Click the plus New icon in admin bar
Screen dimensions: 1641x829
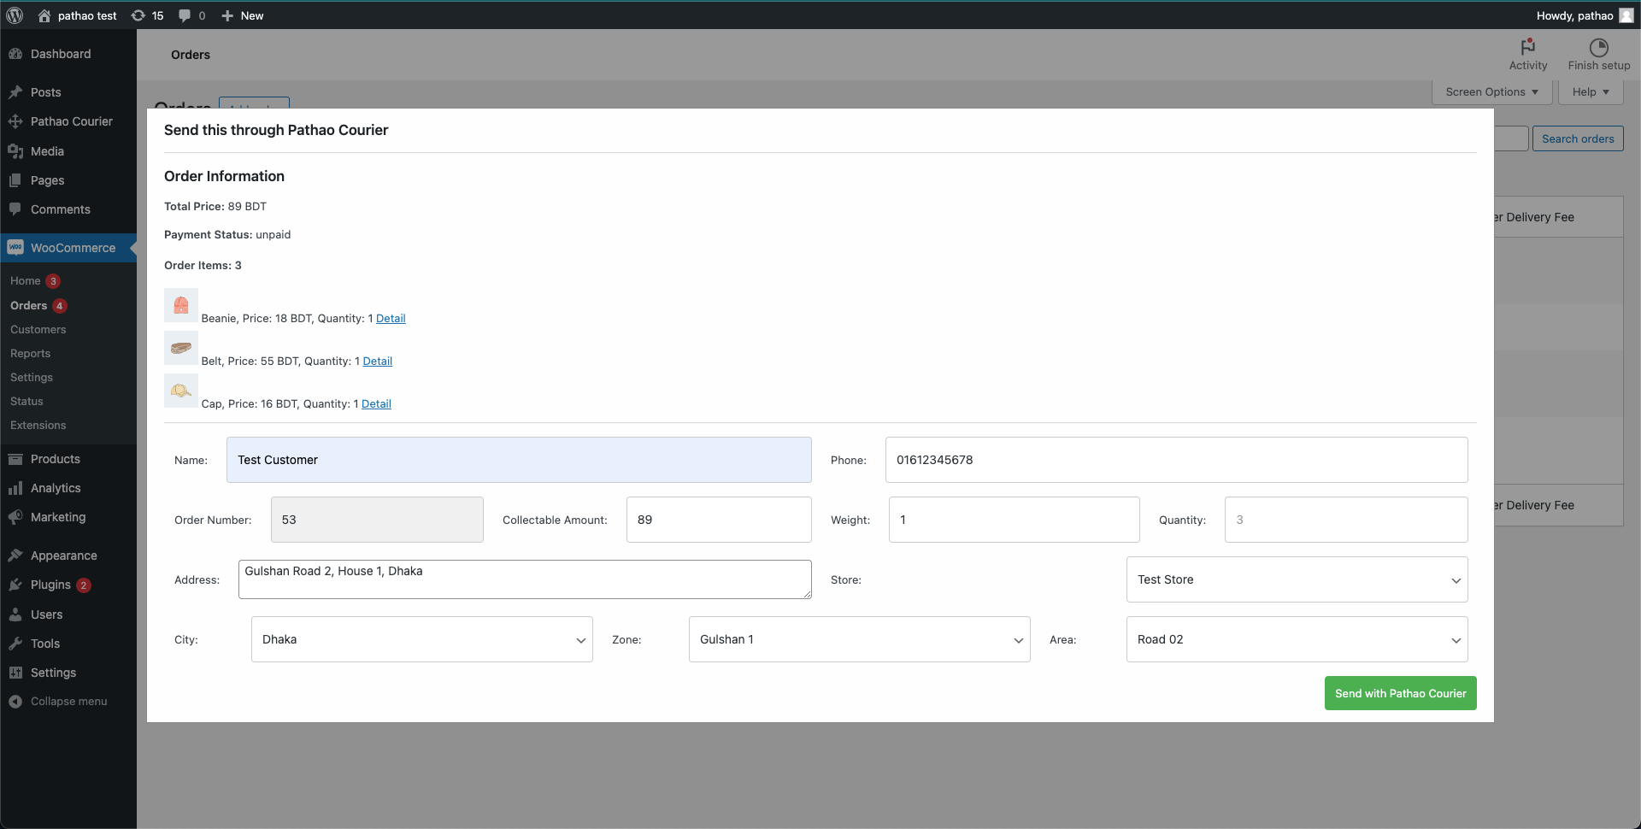[x=227, y=15]
